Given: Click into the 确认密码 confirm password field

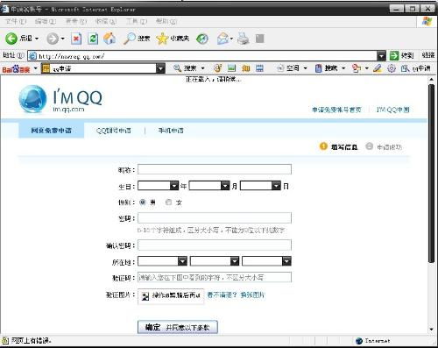Looking at the screenshot, I should pos(215,245).
